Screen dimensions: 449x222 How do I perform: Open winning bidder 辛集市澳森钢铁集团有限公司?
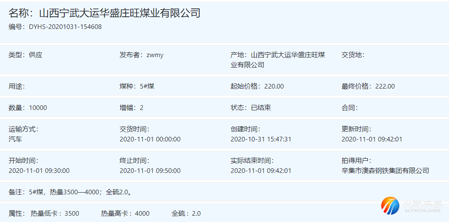pyautogui.click(x=385, y=171)
